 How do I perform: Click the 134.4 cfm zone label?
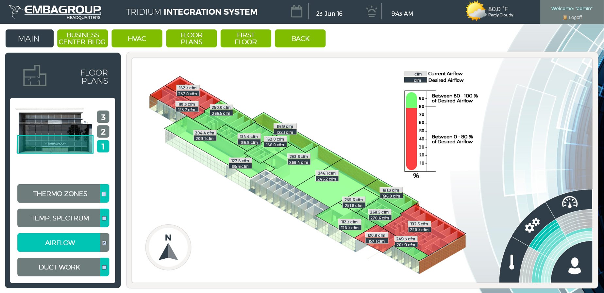(x=249, y=137)
